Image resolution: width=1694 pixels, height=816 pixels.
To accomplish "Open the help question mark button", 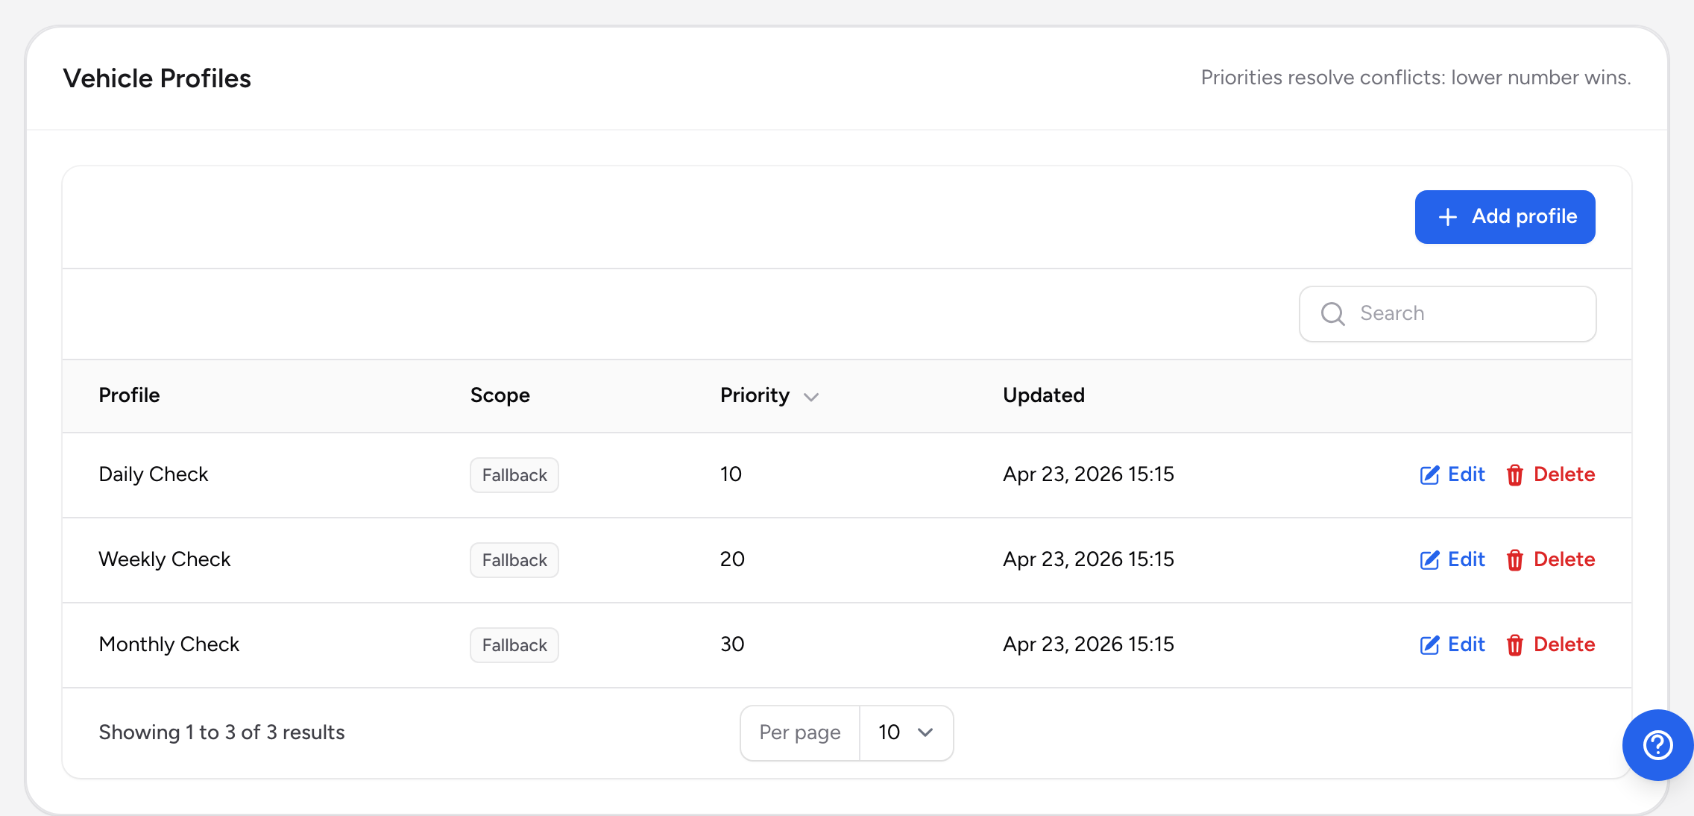I will point(1657,745).
